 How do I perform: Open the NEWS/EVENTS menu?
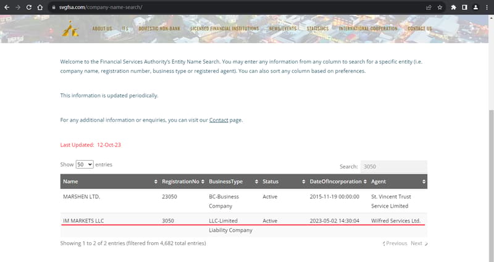pos(283,28)
